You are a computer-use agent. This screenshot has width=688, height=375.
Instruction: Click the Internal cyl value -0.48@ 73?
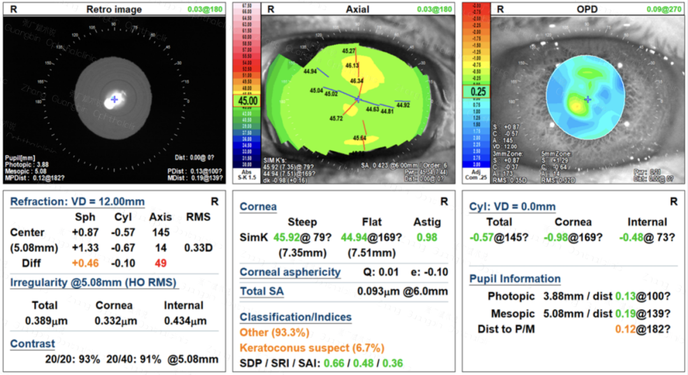tap(647, 238)
